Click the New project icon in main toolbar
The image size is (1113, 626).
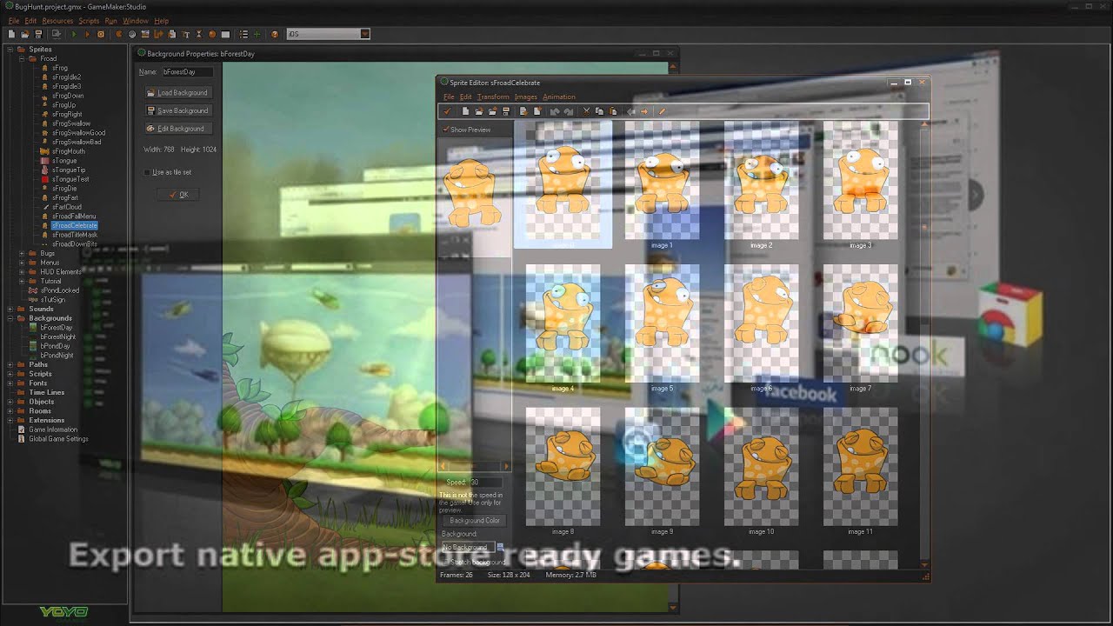click(x=11, y=34)
